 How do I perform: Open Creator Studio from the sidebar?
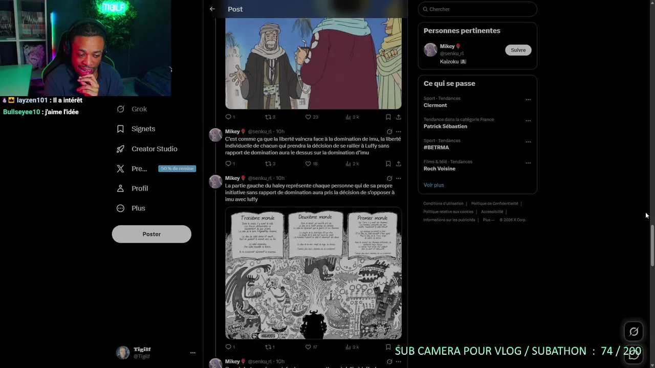[147, 149]
